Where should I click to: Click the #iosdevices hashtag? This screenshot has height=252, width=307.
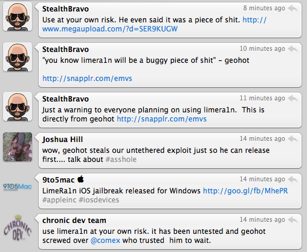[99, 200]
